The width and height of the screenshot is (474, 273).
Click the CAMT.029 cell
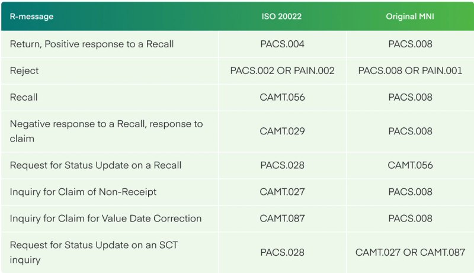pos(283,131)
